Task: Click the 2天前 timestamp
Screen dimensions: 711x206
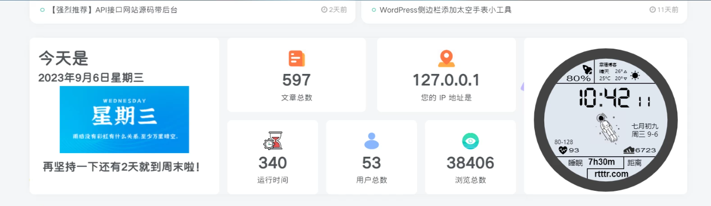Action: pyautogui.click(x=338, y=9)
